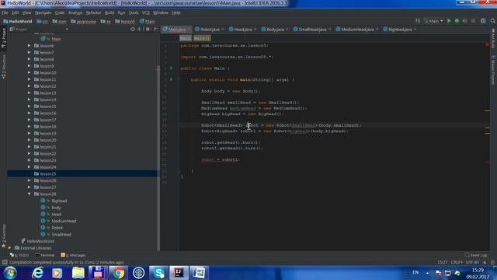Collapse lesson28 folder in tree
The width and height of the screenshot is (497, 280).
30,194
